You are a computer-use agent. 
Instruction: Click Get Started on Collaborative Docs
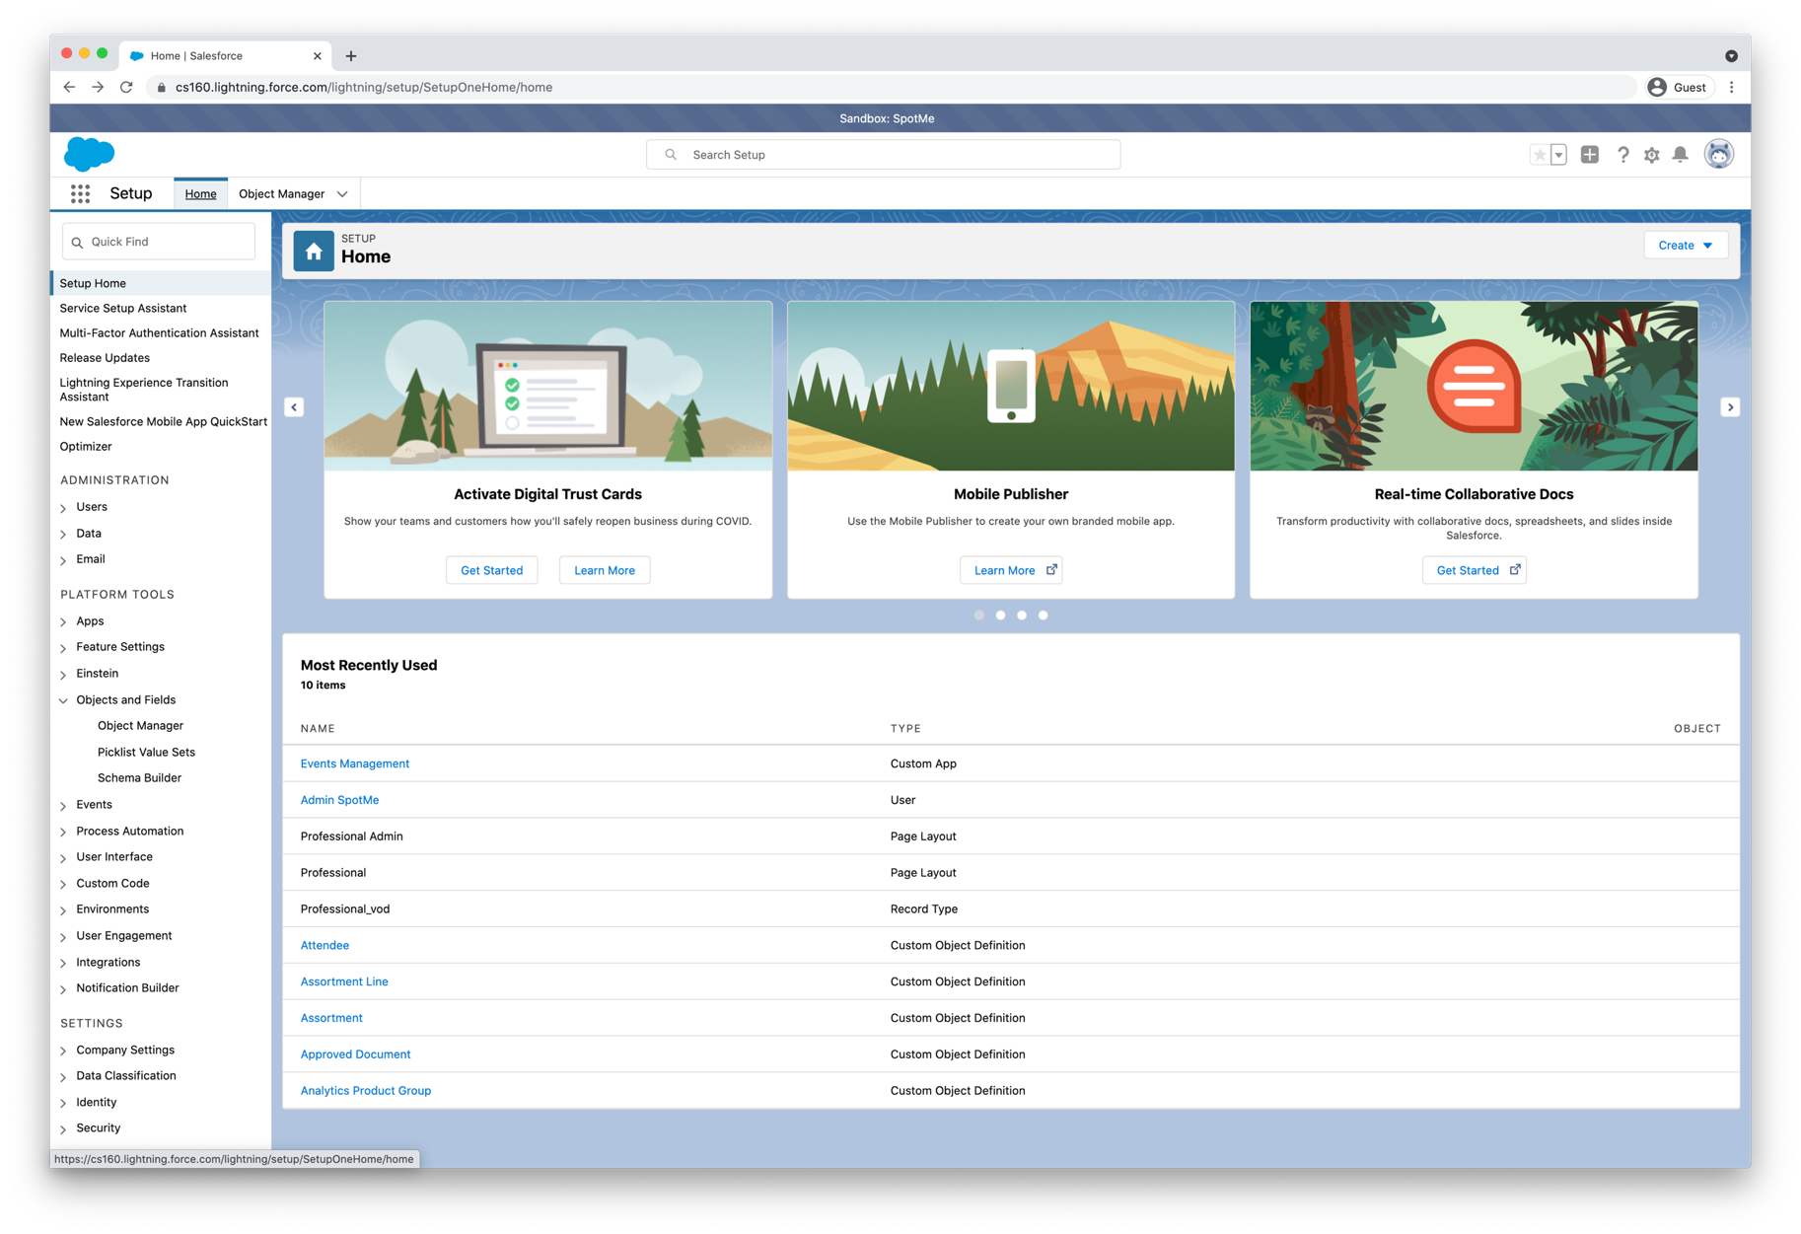point(1474,570)
